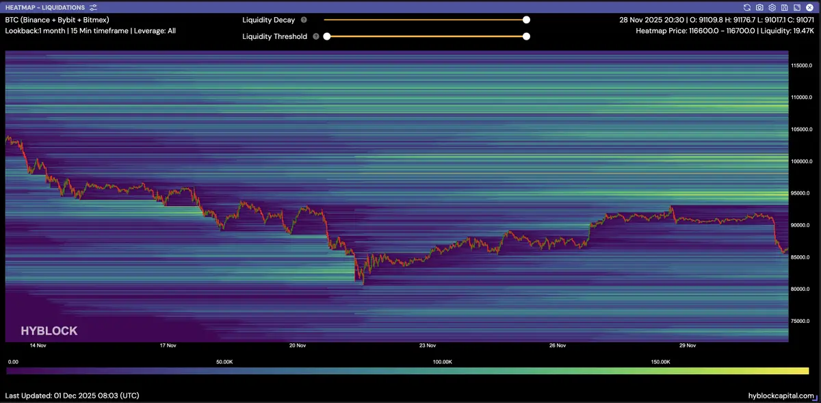
Task: Open the heatmap settings gear
Action: pos(772,8)
